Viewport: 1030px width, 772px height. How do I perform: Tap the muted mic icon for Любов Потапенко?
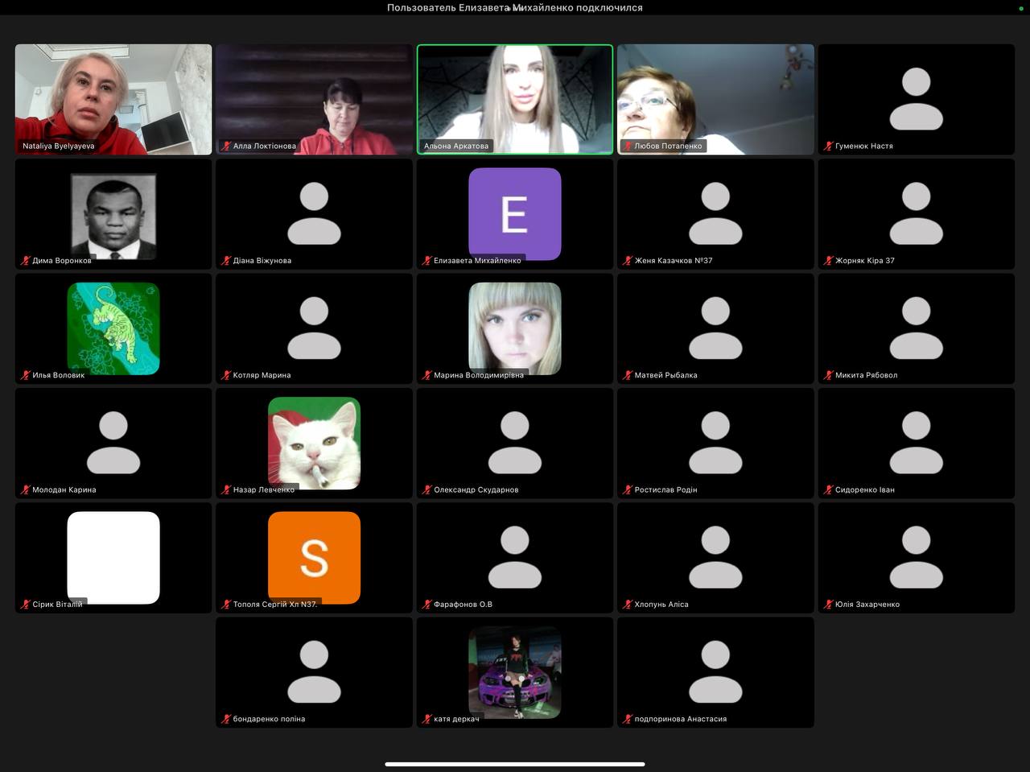pyautogui.click(x=628, y=147)
